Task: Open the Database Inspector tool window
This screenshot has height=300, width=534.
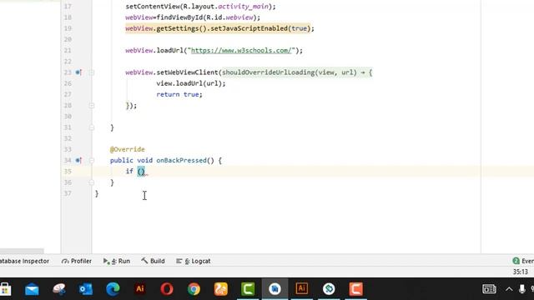Action: pos(24,261)
